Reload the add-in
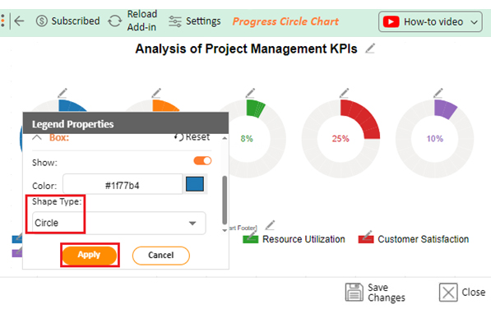This screenshot has height=323, width=491. pos(132,21)
